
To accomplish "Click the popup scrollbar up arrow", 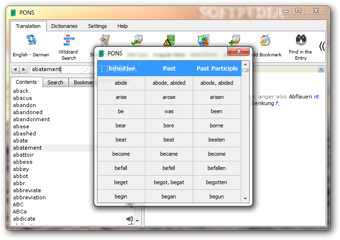I will [x=245, y=64].
